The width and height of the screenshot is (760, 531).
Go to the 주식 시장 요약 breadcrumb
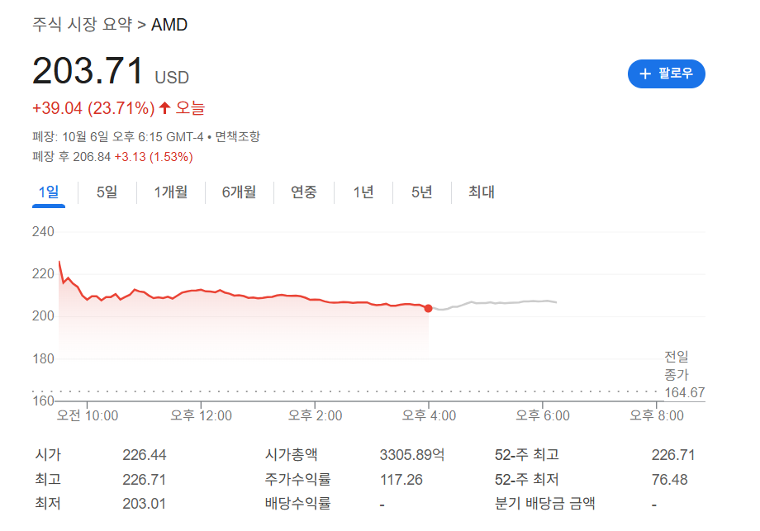[x=82, y=25]
